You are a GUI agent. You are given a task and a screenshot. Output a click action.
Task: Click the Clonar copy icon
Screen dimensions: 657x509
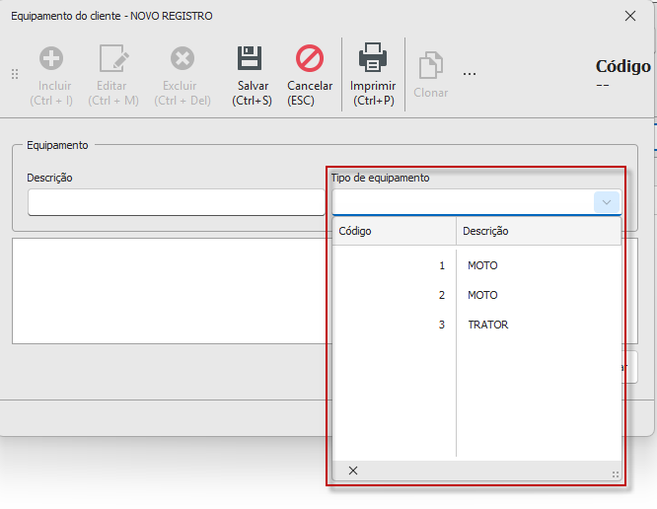coord(431,65)
